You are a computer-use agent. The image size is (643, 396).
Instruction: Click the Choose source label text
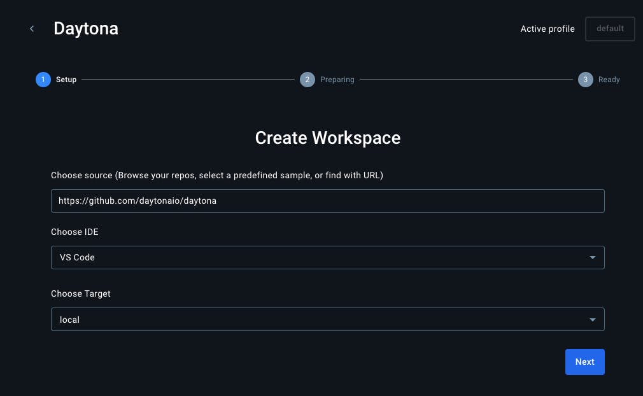(217, 176)
